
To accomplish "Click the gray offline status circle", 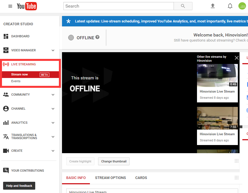I will click(x=71, y=38).
